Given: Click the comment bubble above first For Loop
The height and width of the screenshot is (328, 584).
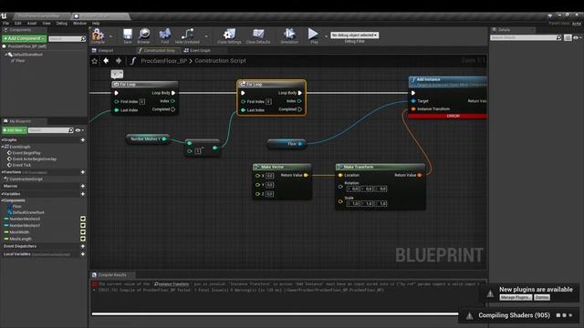Looking at the screenshot, I should tap(117, 74).
